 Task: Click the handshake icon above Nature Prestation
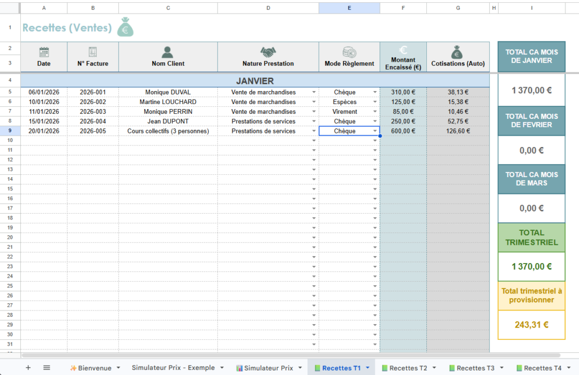tap(268, 50)
